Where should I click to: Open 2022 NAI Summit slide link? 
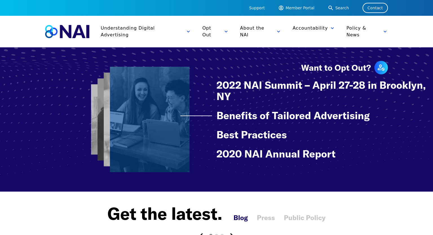coord(321,91)
